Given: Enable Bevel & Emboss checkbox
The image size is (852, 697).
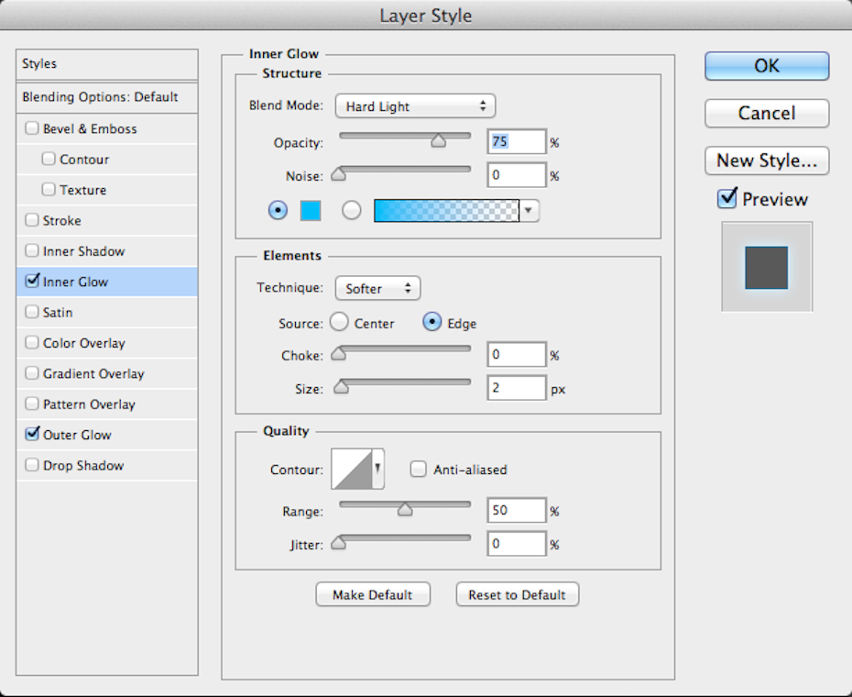Looking at the screenshot, I should 32,128.
